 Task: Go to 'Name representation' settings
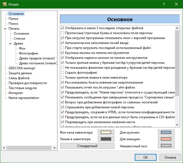tap(24, 98)
